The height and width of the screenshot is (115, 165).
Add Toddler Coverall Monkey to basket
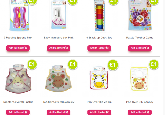tap(59, 112)
